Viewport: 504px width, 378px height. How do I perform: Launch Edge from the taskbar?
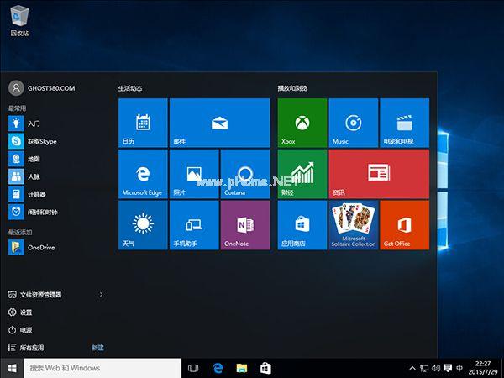[218, 368]
